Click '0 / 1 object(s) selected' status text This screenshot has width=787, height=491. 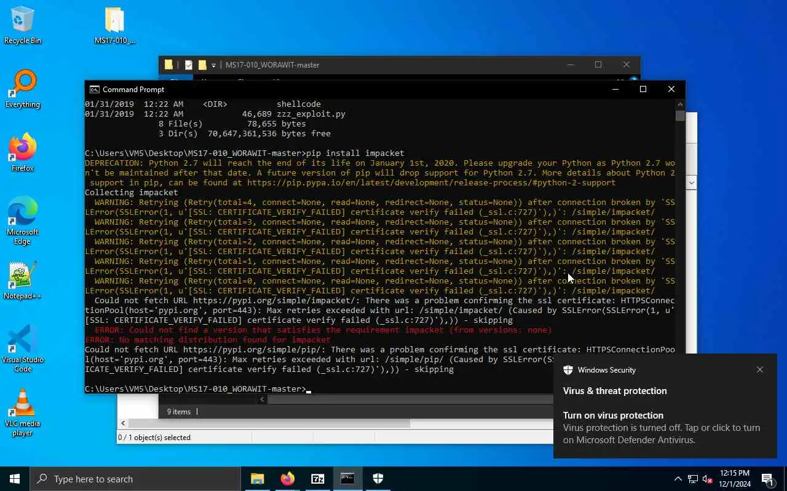(x=155, y=438)
